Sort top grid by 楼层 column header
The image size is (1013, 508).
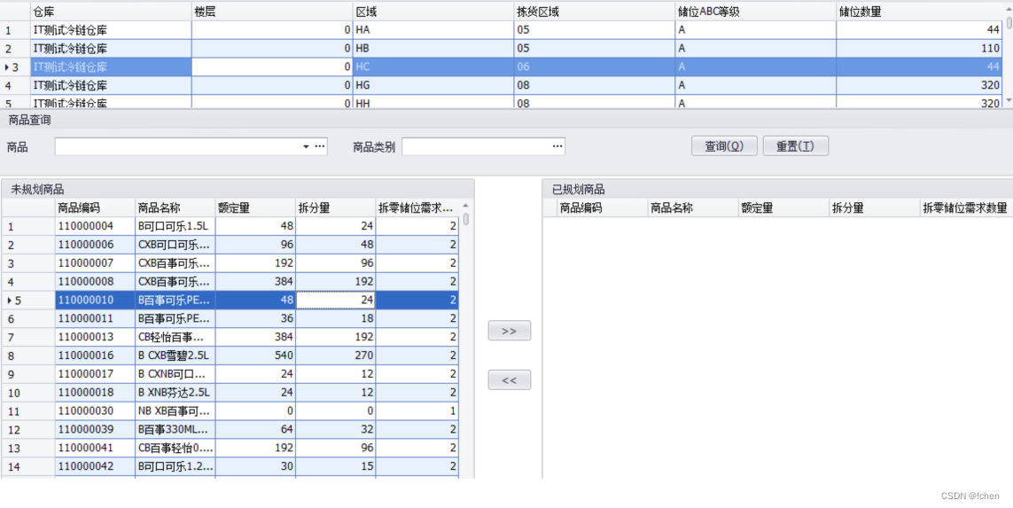272,11
